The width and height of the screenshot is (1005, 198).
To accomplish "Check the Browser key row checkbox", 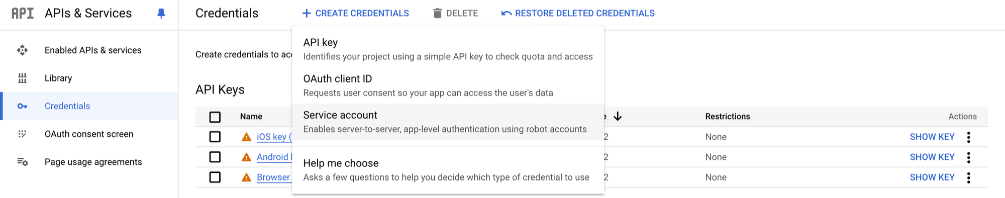I will tap(215, 177).
